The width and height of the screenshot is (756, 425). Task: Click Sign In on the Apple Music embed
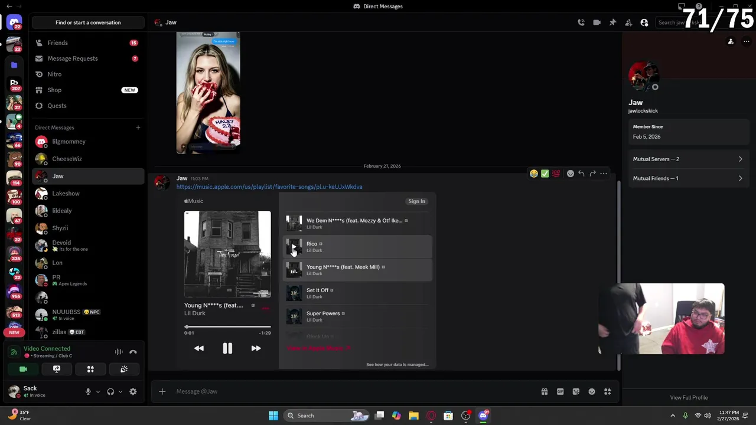pyautogui.click(x=416, y=201)
